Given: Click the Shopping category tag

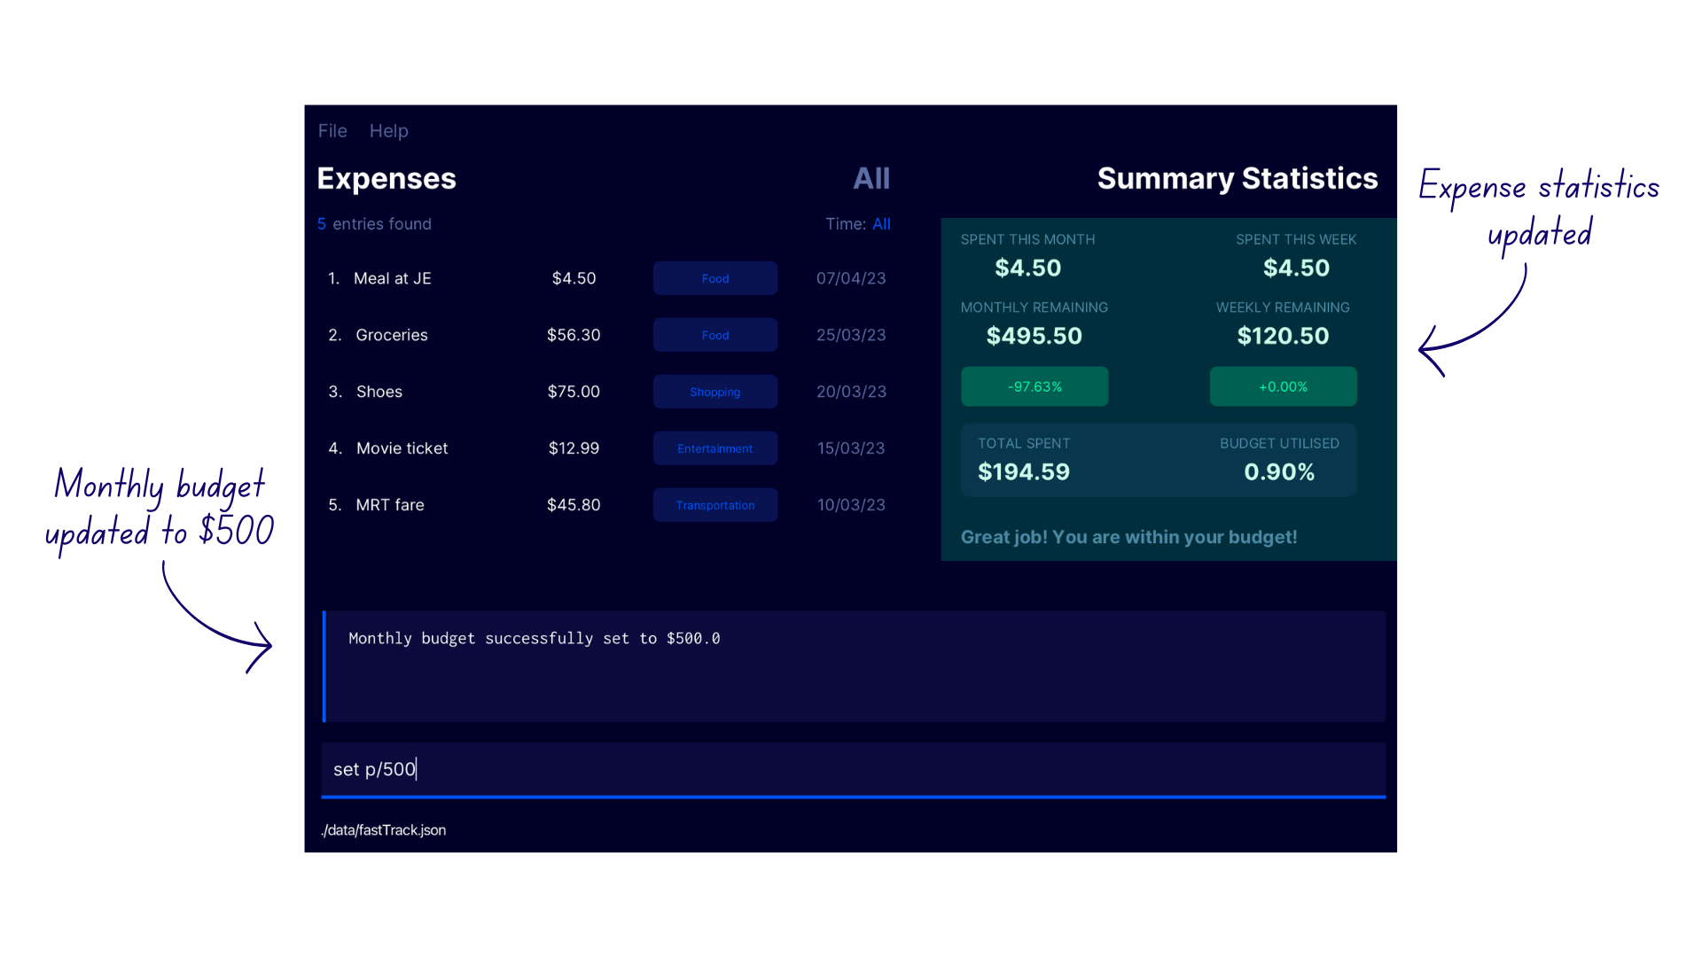Looking at the screenshot, I should [715, 392].
